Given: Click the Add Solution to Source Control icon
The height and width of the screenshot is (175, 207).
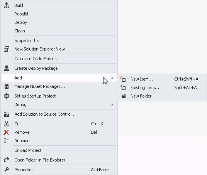Looking at the screenshot, I should point(7,114).
